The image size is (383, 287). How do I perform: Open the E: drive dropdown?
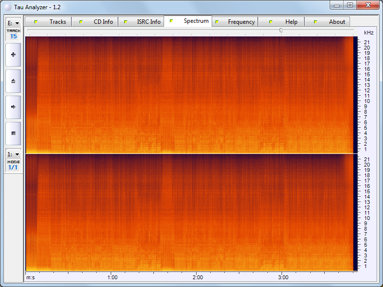click(13, 23)
